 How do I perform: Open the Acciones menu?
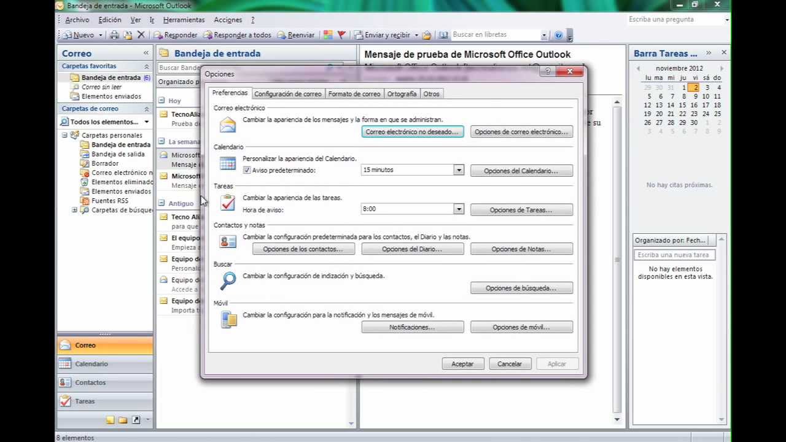coord(228,20)
